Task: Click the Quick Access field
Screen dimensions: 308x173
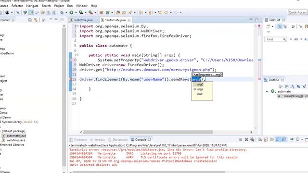Action: (297, 12)
